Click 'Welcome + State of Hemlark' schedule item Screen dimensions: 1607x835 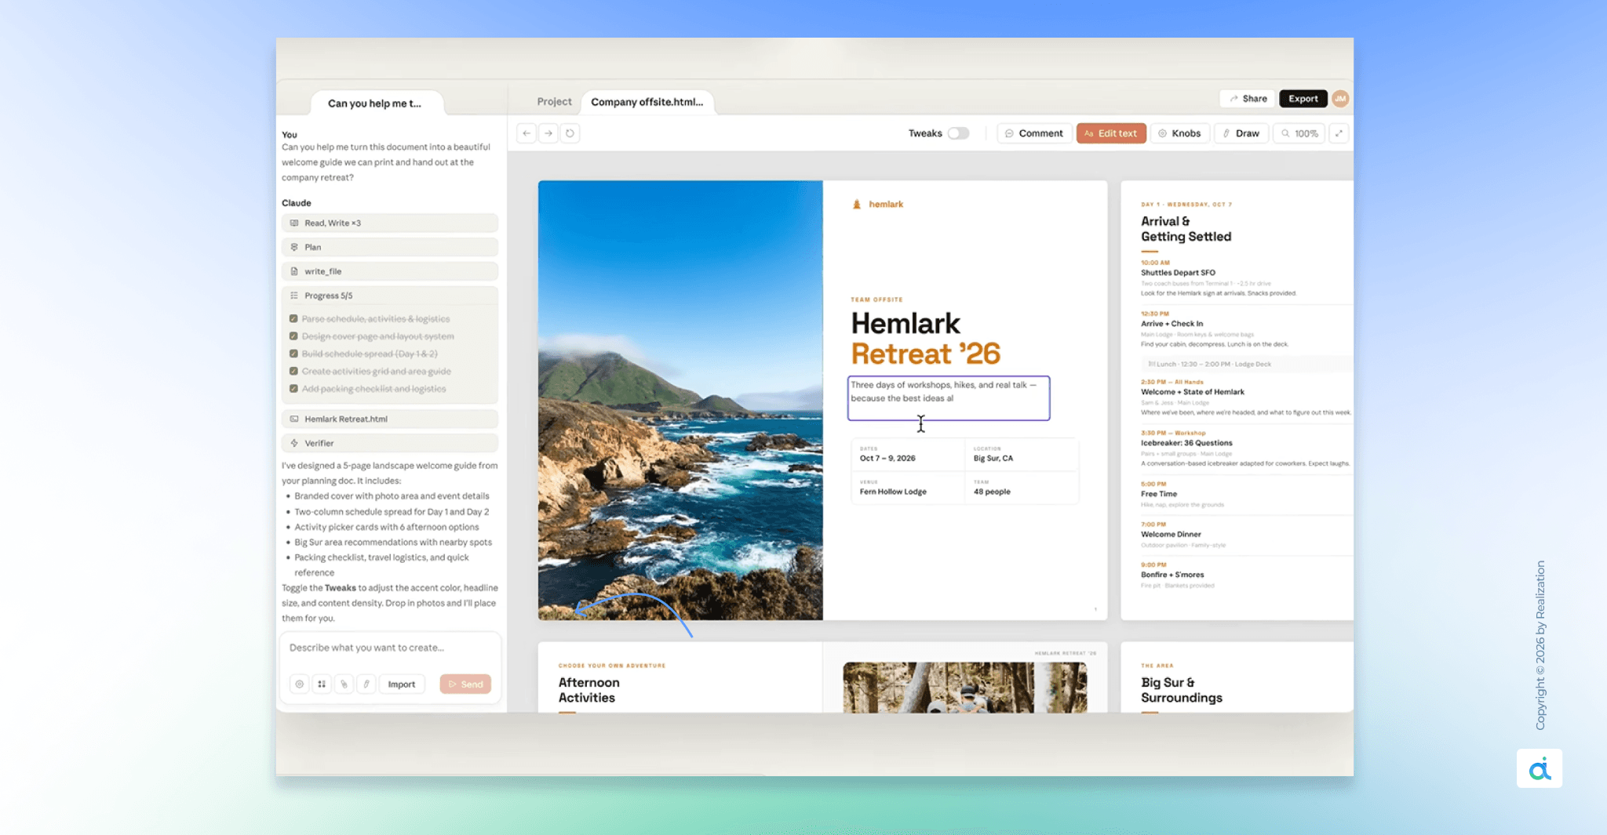tap(1192, 392)
